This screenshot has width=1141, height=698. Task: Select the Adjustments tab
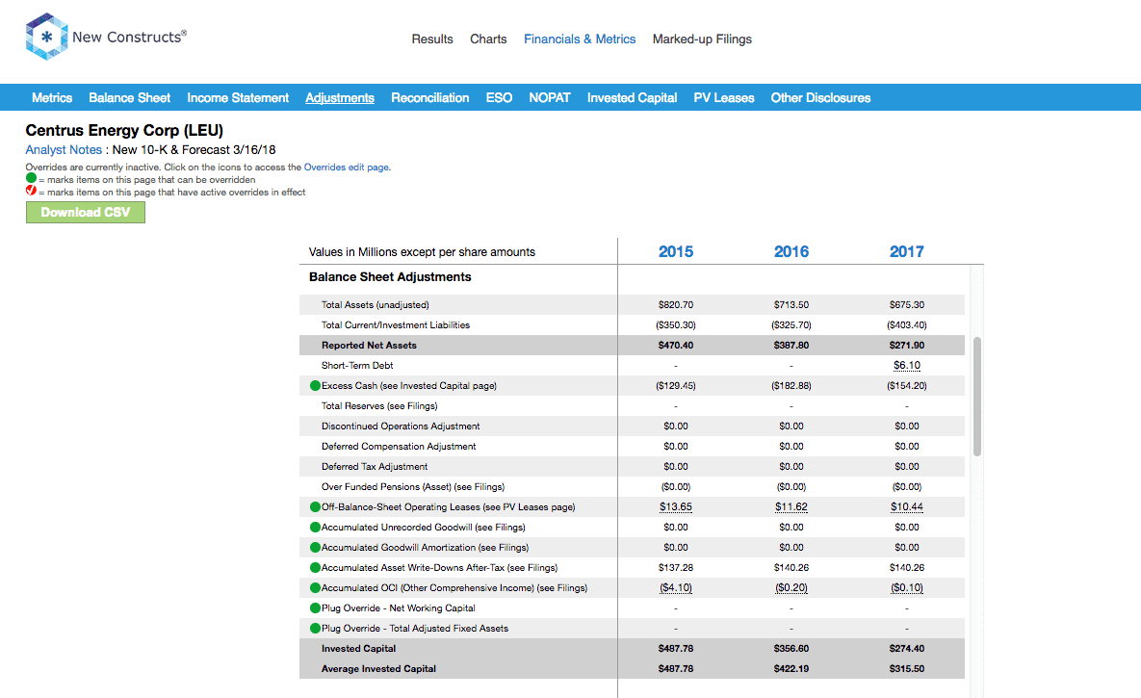[340, 97]
